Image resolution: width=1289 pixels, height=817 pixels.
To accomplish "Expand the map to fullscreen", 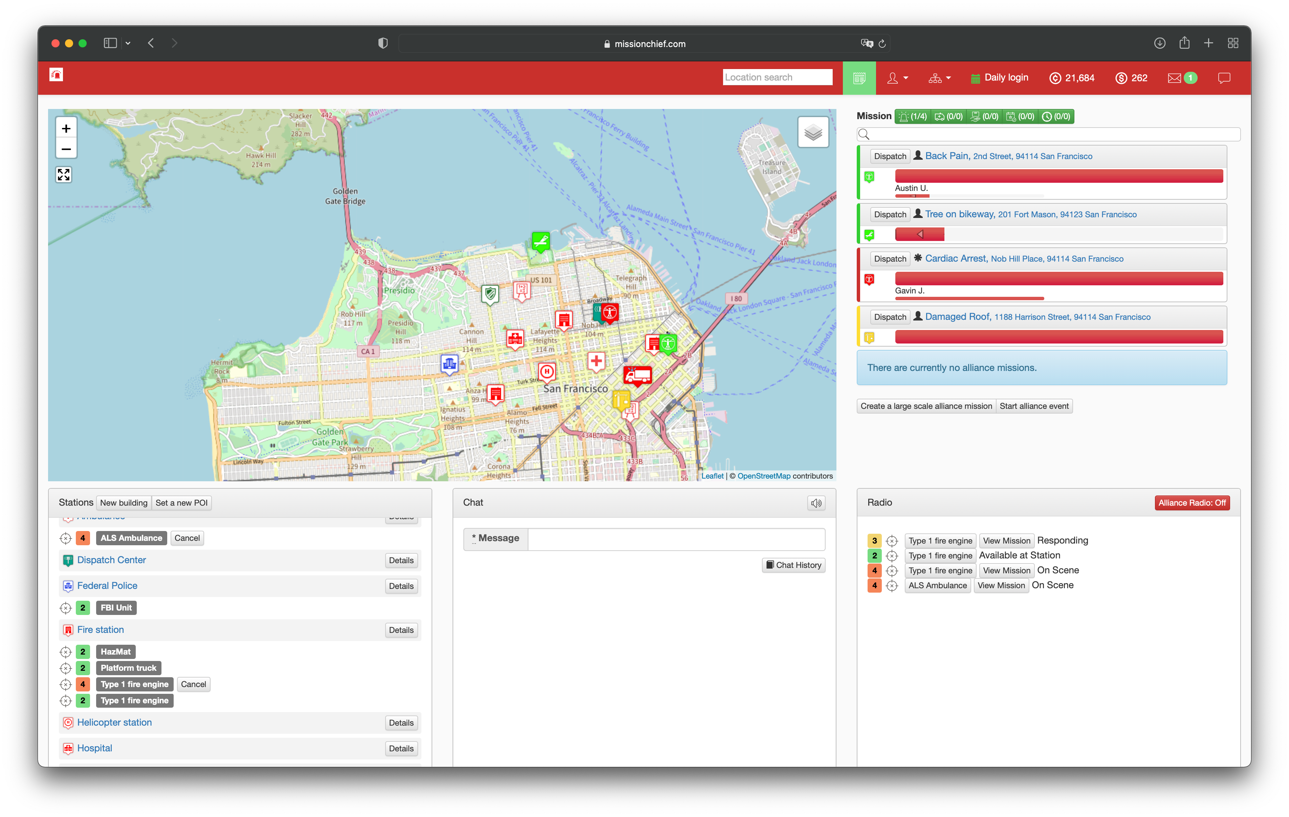I will coord(64,175).
